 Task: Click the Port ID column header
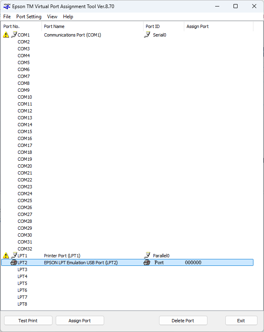(164, 26)
